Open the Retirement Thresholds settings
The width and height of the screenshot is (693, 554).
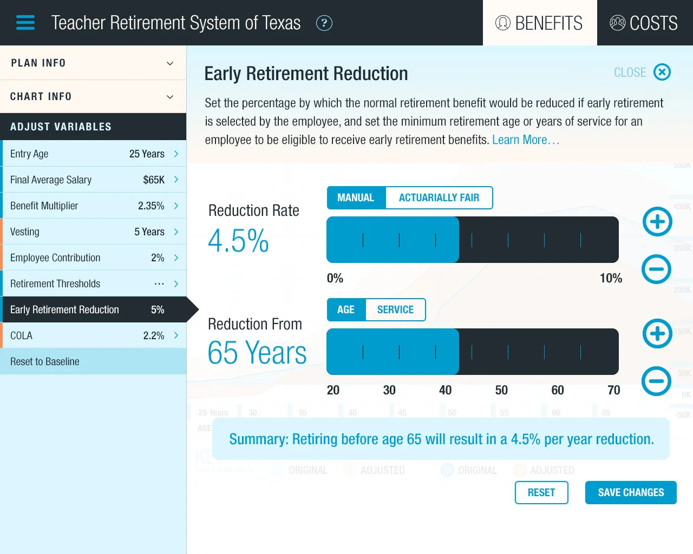[x=93, y=283]
